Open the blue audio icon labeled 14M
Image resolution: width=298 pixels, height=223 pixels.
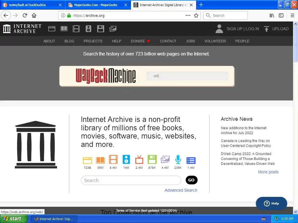(126, 159)
